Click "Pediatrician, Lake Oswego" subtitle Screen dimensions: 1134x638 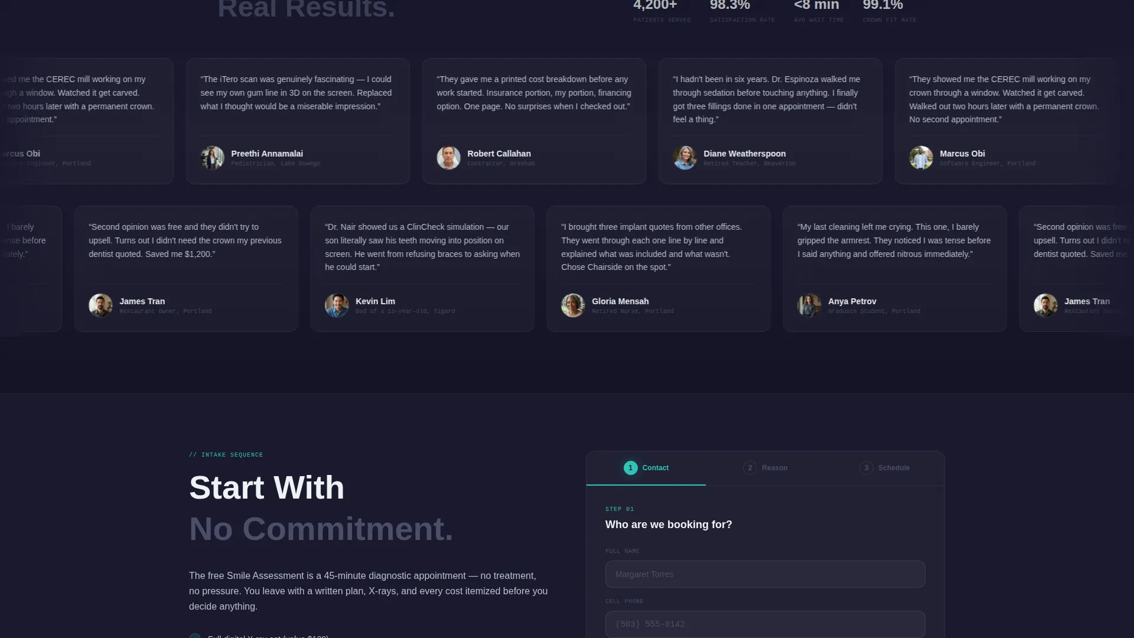[275, 164]
